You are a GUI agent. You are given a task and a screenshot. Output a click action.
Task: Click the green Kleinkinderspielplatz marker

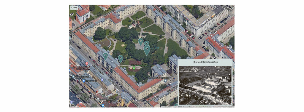134,68
